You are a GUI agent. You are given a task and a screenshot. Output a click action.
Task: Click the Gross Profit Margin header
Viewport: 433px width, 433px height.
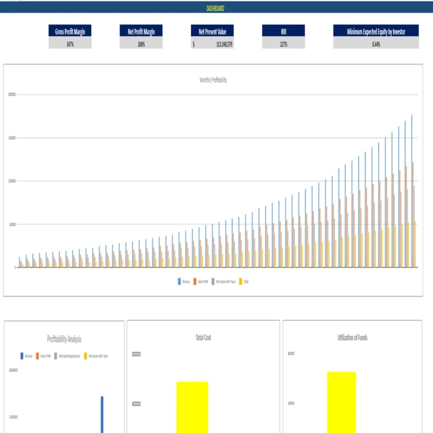69,32
